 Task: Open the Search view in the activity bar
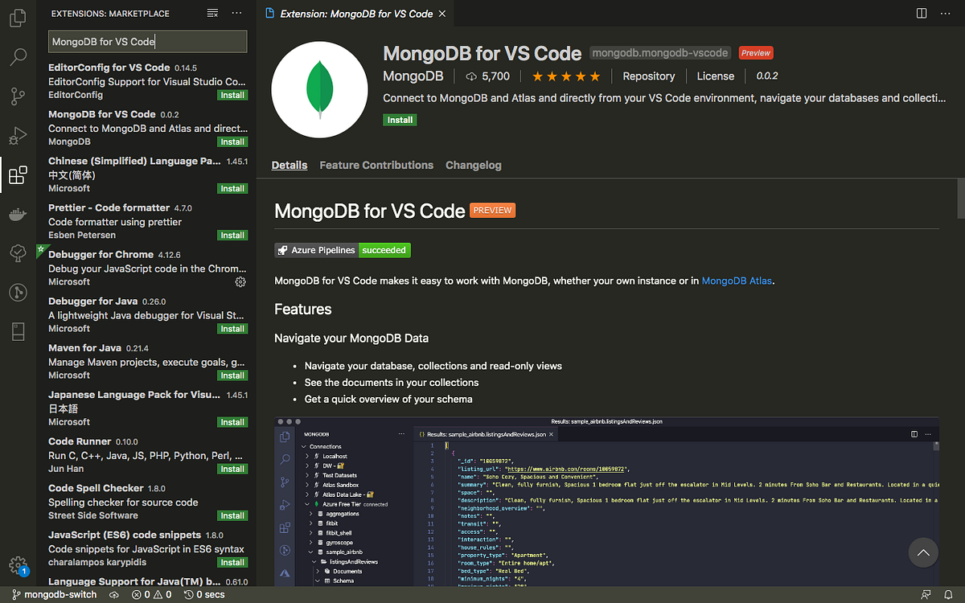18,56
